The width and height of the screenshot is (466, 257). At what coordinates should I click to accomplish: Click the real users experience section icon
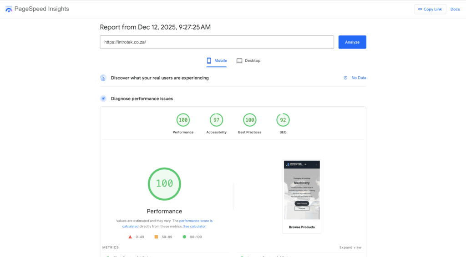tap(103, 78)
